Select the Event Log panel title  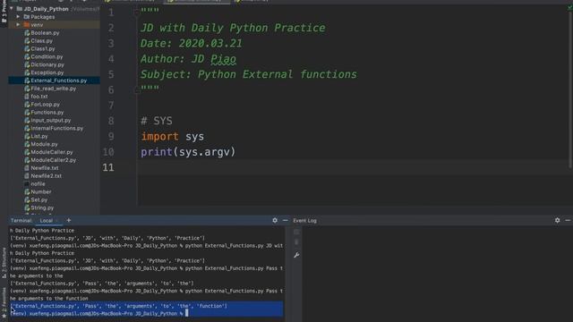[304, 221]
